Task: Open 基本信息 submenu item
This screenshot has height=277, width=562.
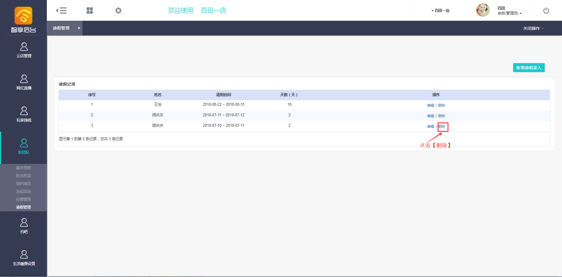Action: [x=23, y=168]
